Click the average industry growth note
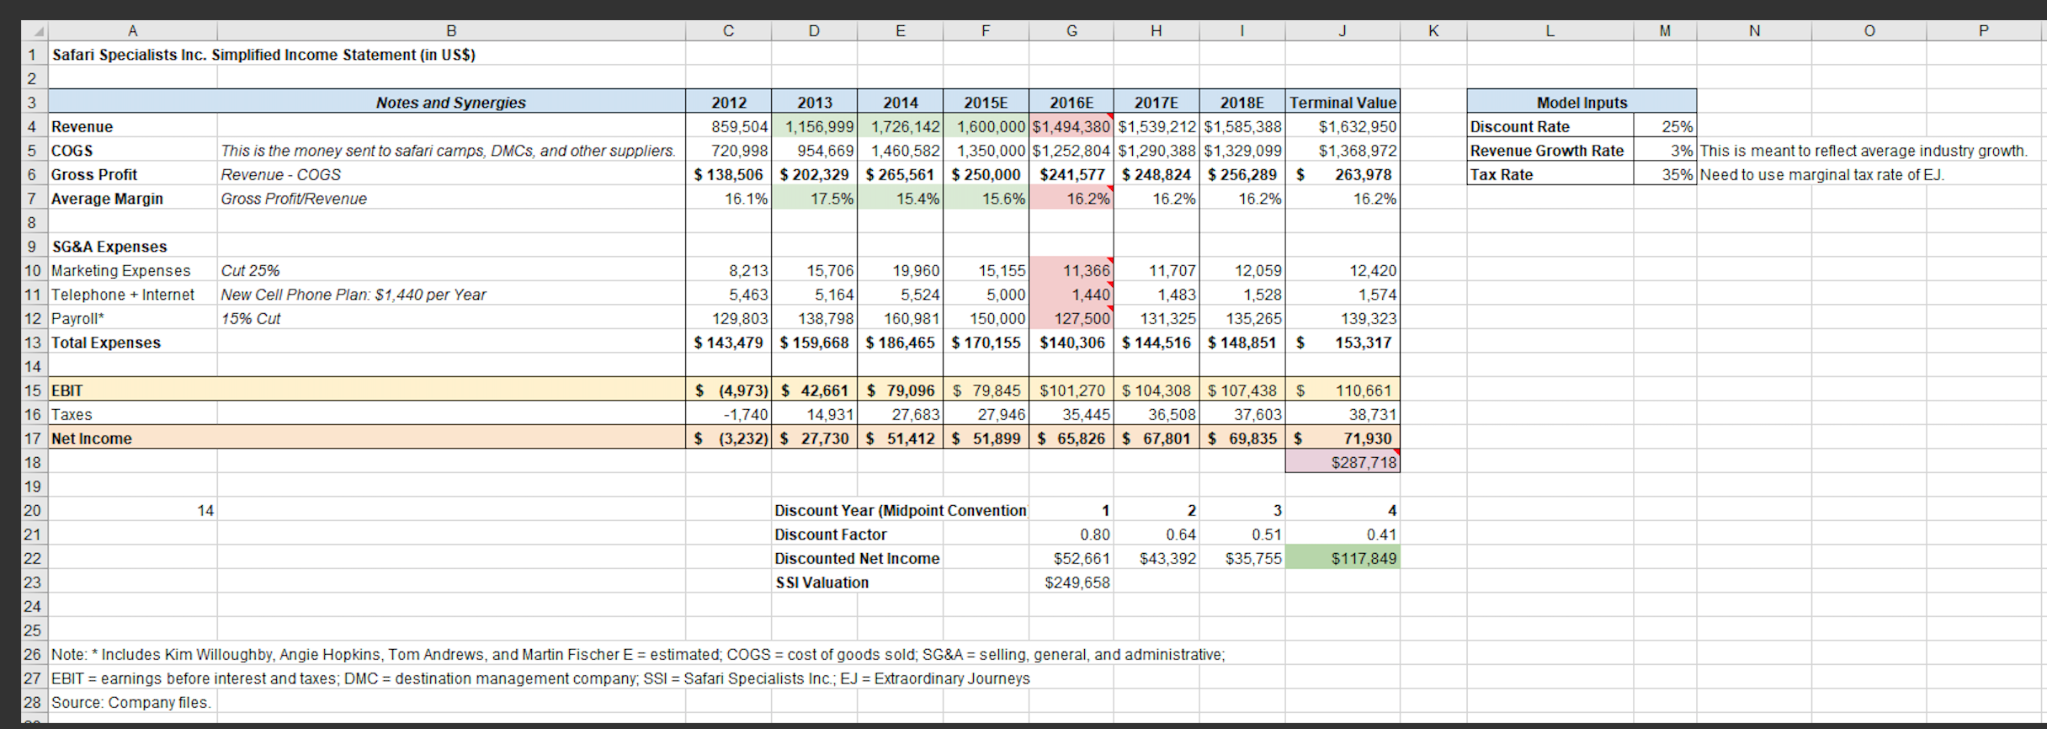 click(1864, 150)
